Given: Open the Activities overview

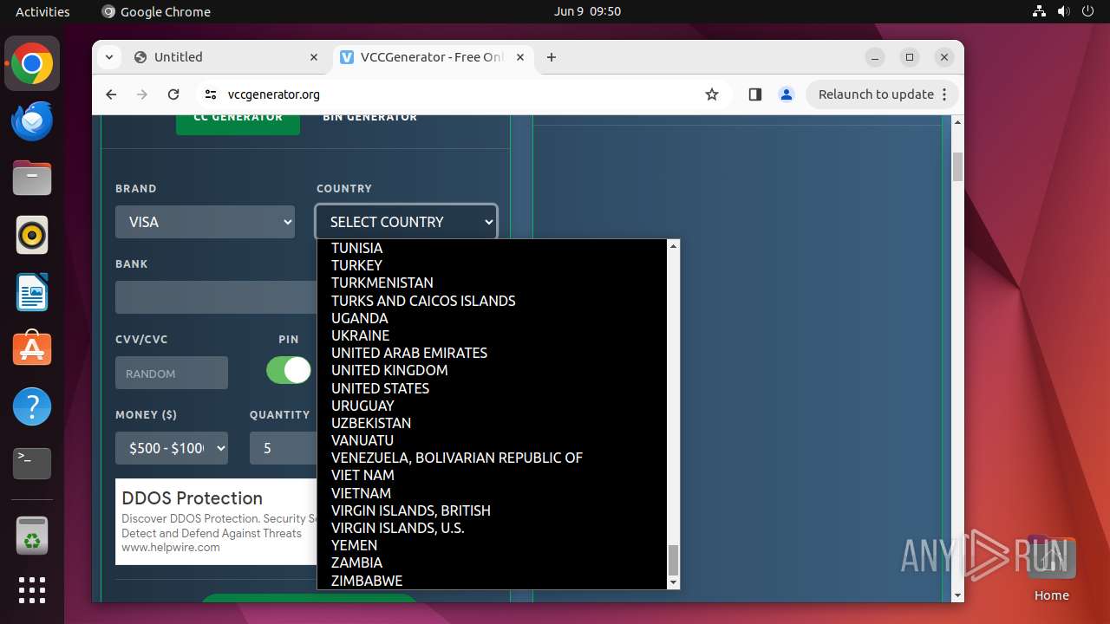Looking at the screenshot, I should click(x=42, y=11).
